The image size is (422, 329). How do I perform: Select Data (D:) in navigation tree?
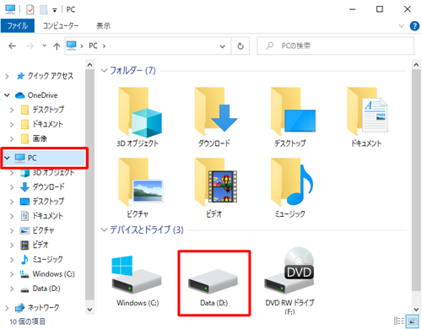tap(46, 289)
